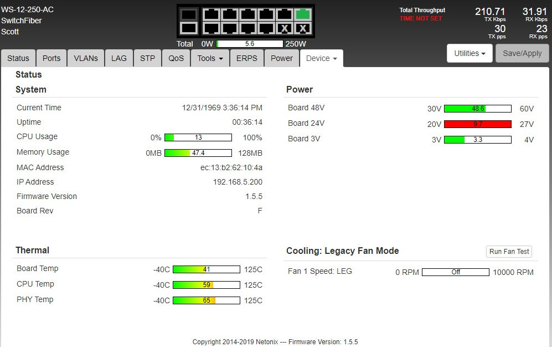Click the green active Ethernet port icon

point(303,14)
